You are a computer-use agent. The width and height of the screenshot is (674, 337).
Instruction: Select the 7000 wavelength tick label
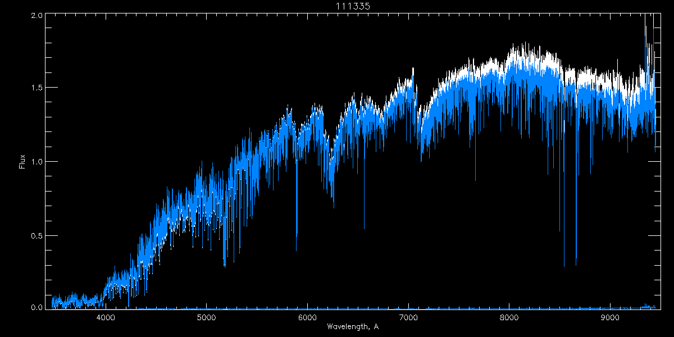pos(408,318)
